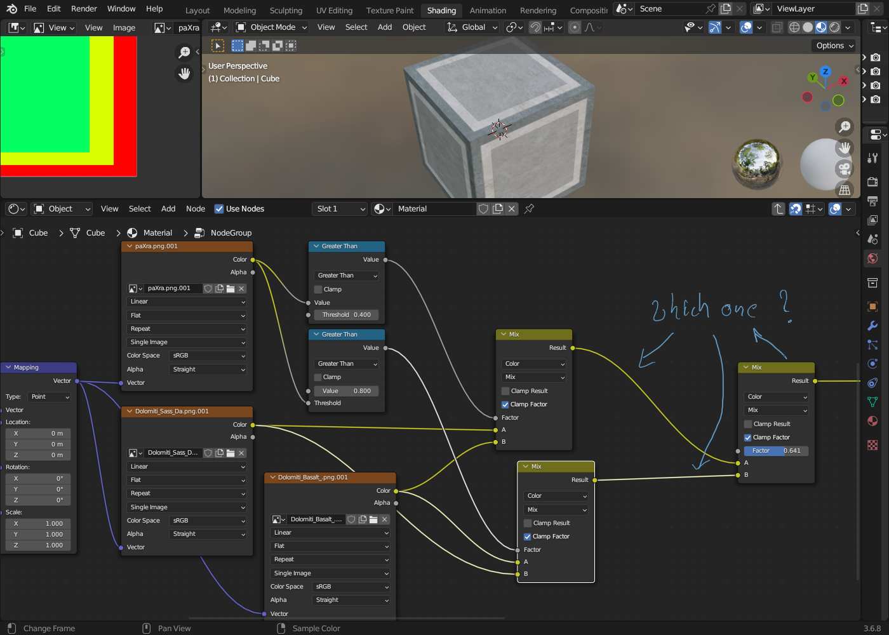This screenshot has height=635, width=889.
Task: Toggle Clamp Factor on selected Mix node
Action: (528, 537)
